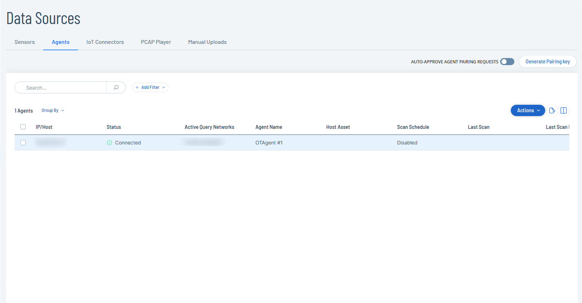582x303 pixels.
Task: Check the select-all agents checkbox
Action: click(23, 127)
